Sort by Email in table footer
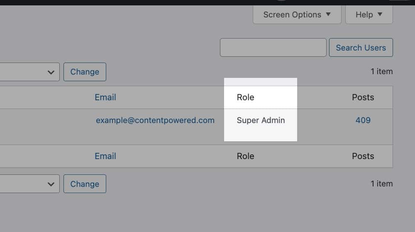415x232 pixels. tap(105, 156)
